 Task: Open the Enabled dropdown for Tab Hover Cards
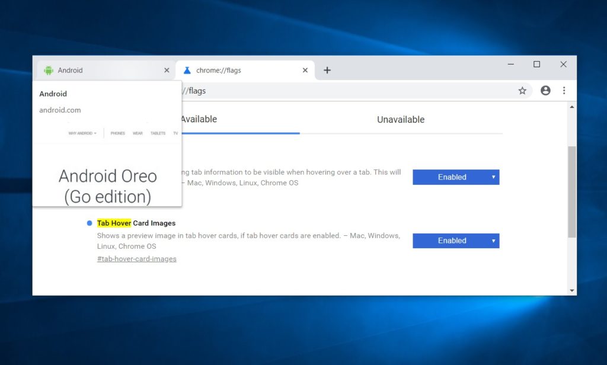pyautogui.click(x=455, y=177)
